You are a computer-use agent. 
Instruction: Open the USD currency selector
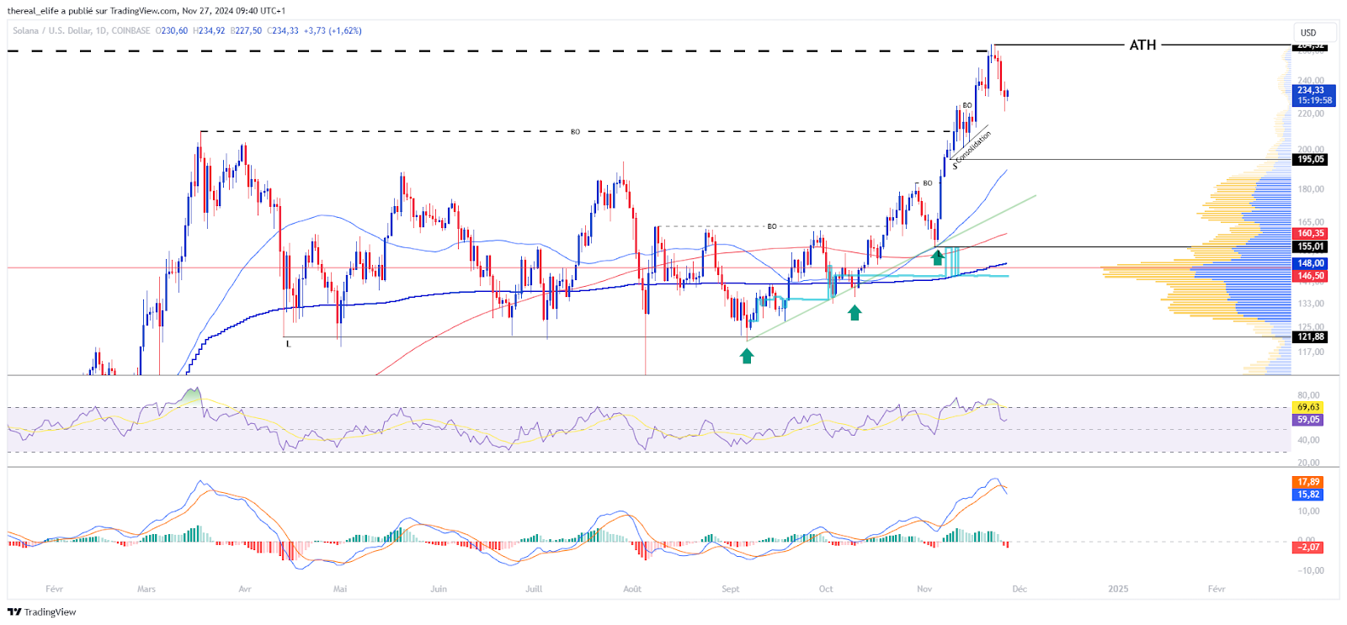tap(1308, 33)
